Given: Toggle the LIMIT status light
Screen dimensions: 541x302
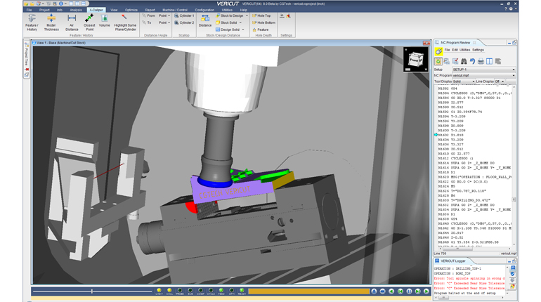Looking at the screenshot, I should tap(159, 291).
